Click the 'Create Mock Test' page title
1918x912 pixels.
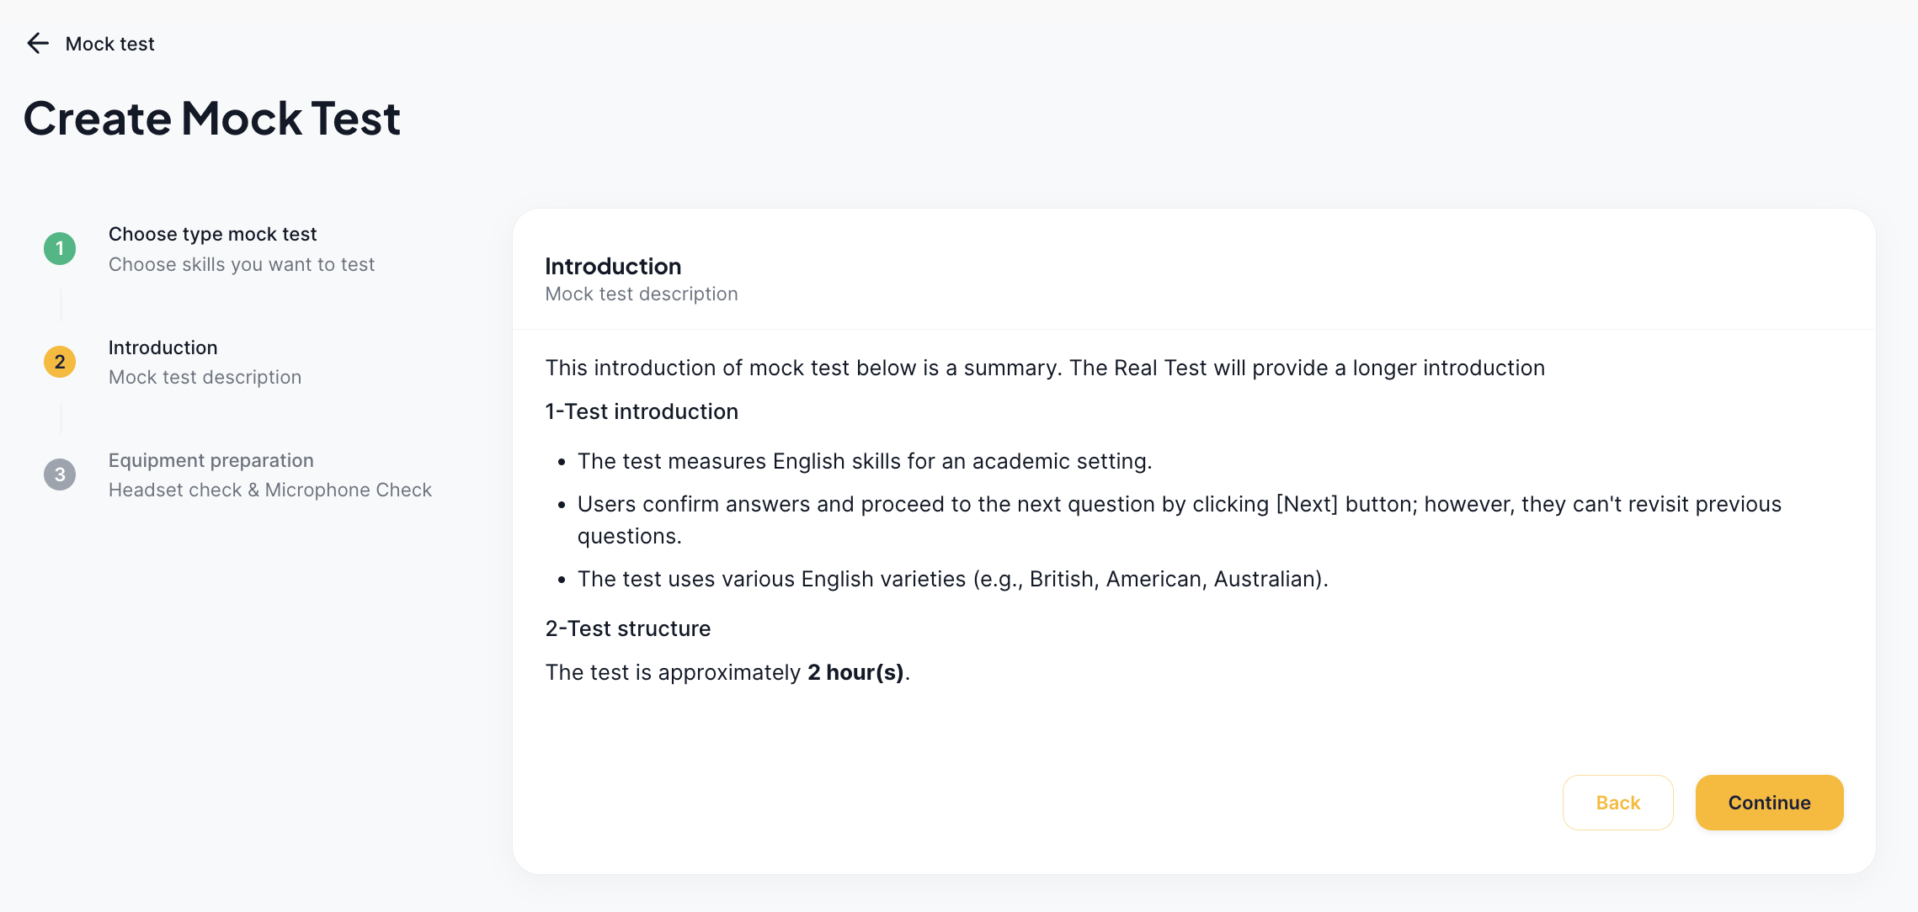[x=212, y=118]
